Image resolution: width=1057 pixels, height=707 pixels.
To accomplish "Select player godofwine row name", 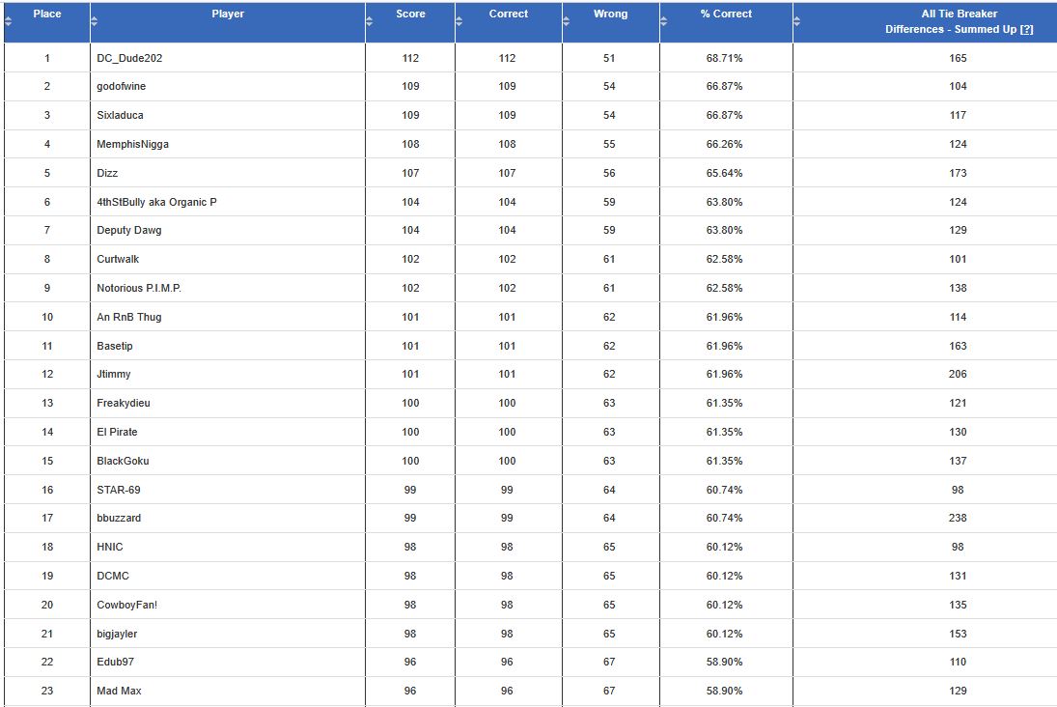I will (x=122, y=86).
